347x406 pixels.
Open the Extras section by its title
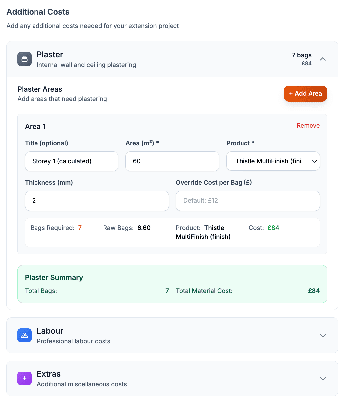point(49,374)
